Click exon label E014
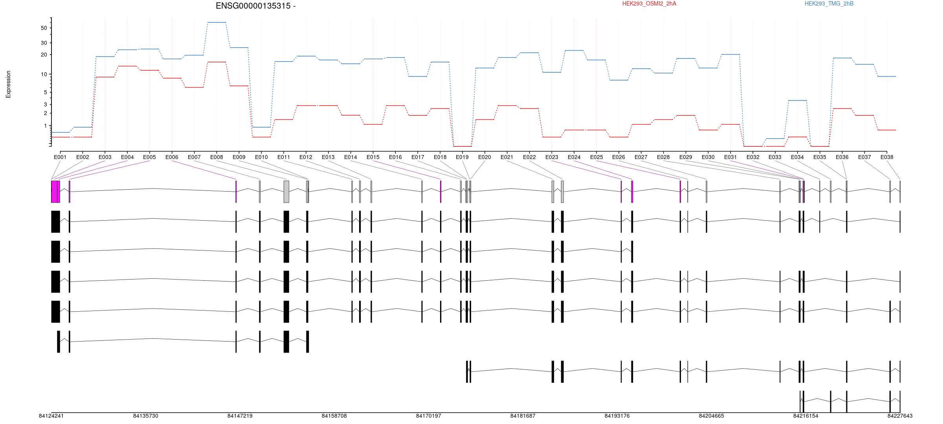The width and height of the screenshot is (943, 424). (350, 157)
